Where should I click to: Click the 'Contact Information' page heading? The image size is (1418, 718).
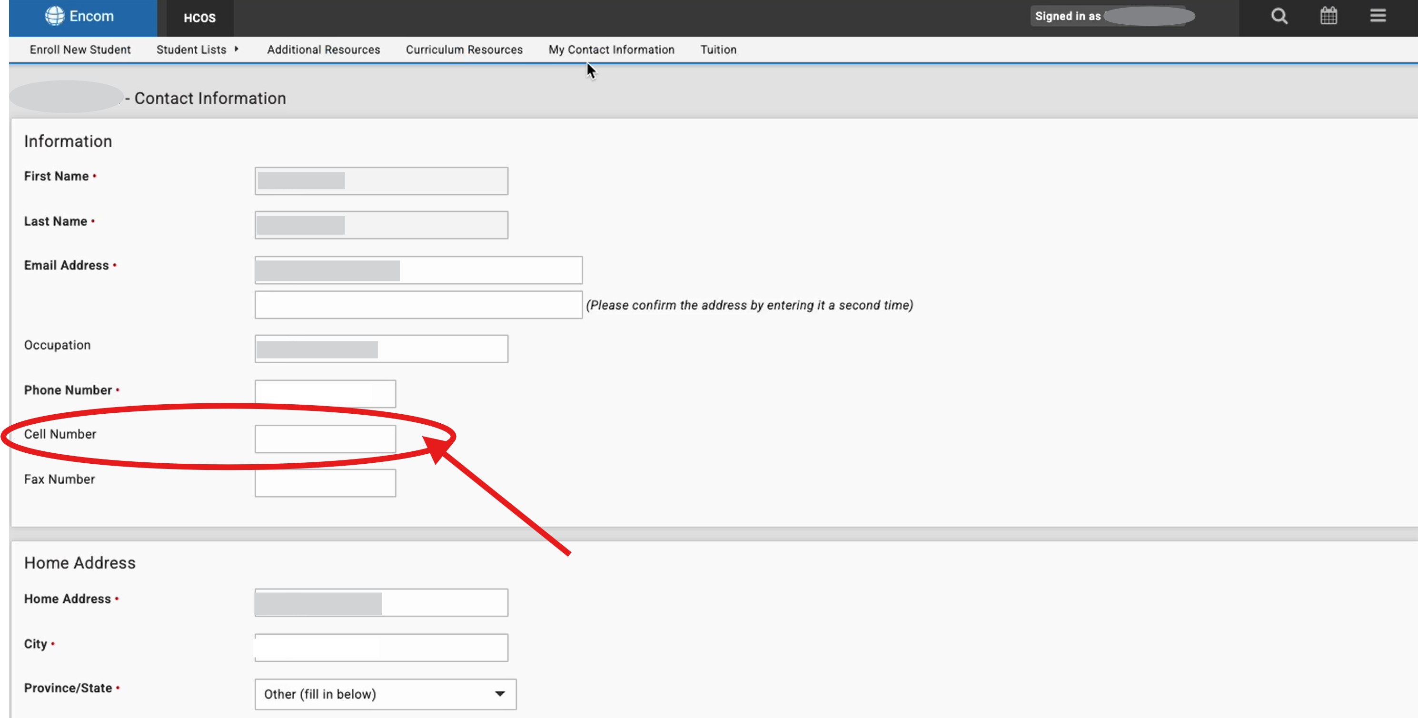pos(210,98)
